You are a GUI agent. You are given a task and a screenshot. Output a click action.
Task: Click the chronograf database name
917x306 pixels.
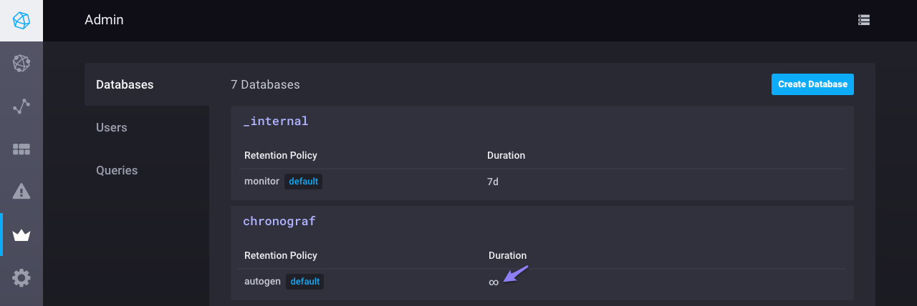[x=279, y=221]
